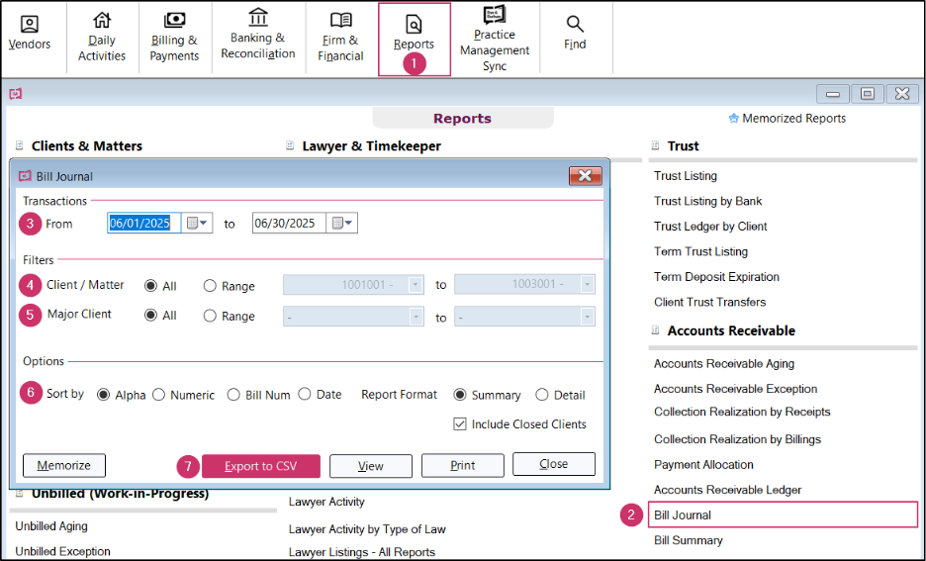Open the Find magnifier icon

coord(575,24)
